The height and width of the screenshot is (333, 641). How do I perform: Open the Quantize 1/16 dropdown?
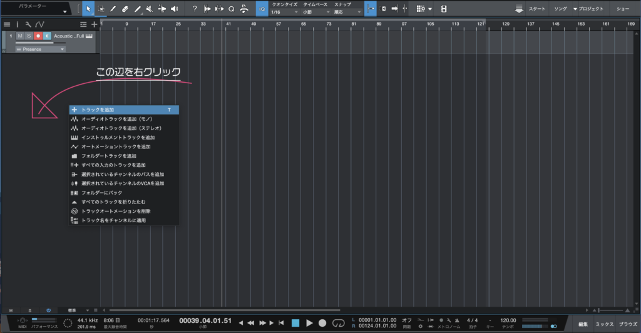[x=284, y=12]
